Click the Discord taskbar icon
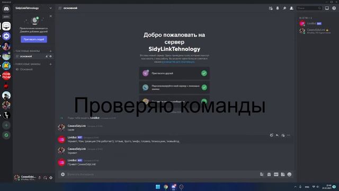The width and height of the screenshot is (339, 191). coord(174,187)
